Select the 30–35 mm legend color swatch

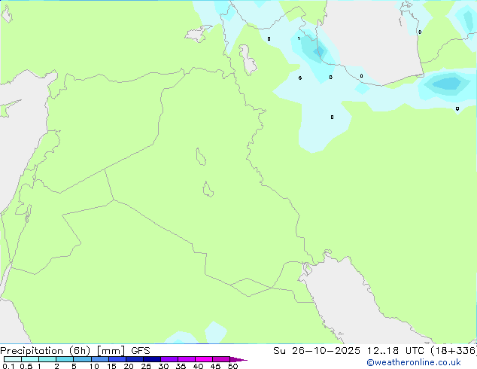point(169,359)
